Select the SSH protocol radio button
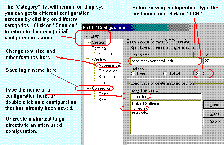Viewport: 224px width, 145px height. click(x=198, y=74)
